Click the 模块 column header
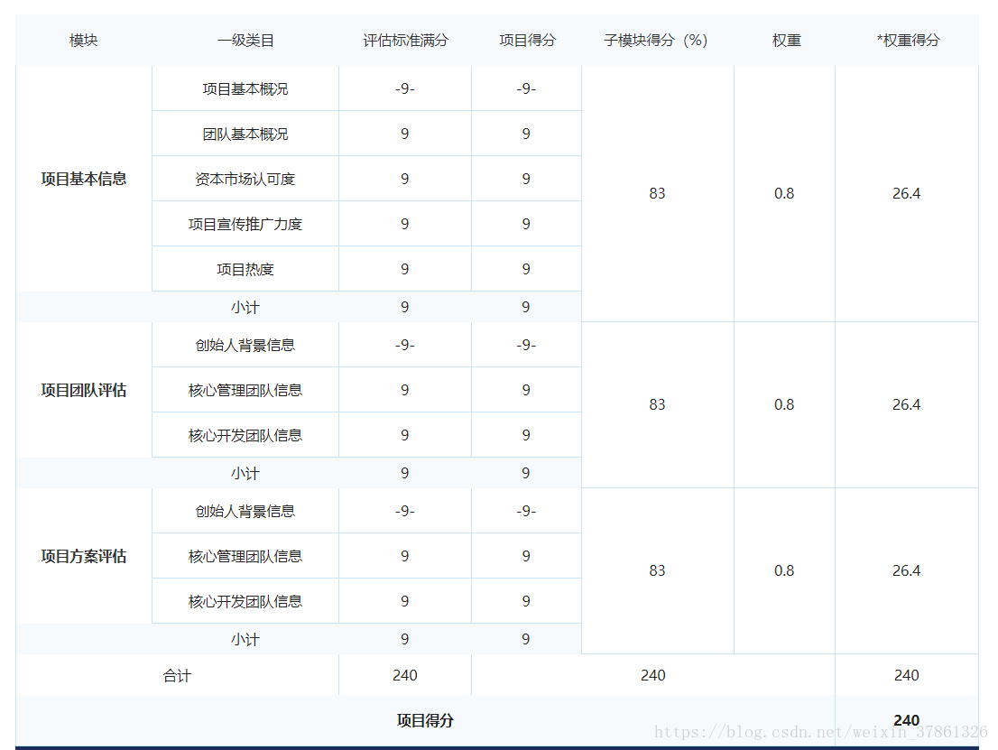The width and height of the screenshot is (998, 750). point(83,40)
